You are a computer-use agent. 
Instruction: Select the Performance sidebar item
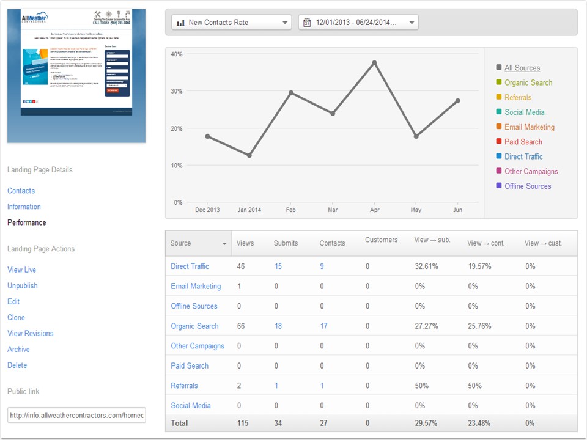[x=26, y=222]
